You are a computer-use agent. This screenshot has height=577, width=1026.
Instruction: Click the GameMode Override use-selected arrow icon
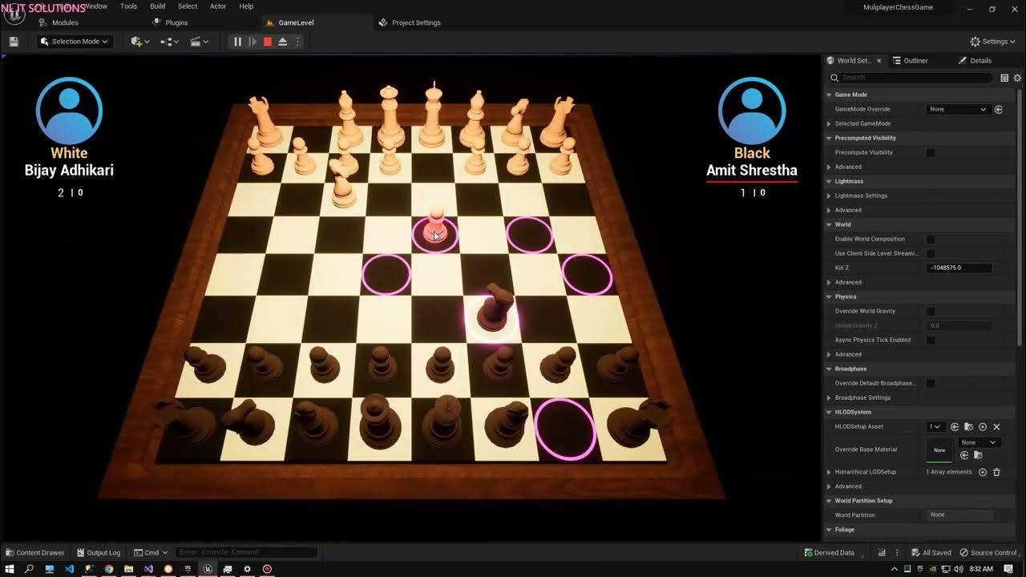pyautogui.click(x=999, y=109)
